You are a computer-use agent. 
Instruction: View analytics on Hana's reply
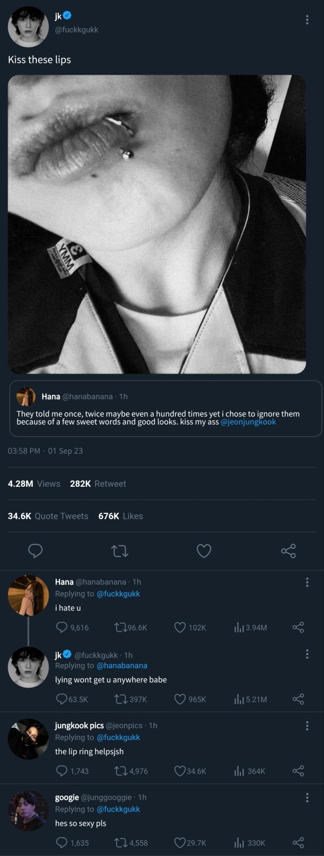click(x=239, y=628)
